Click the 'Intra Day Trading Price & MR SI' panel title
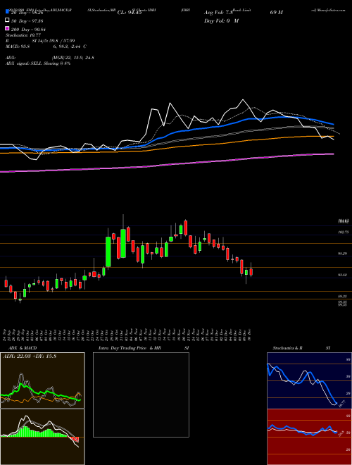 point(144,348)
